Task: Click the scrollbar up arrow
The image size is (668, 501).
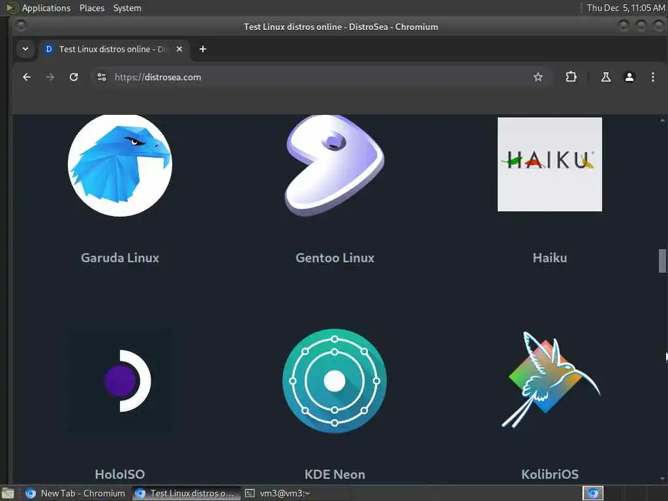Action: [662, 121]
